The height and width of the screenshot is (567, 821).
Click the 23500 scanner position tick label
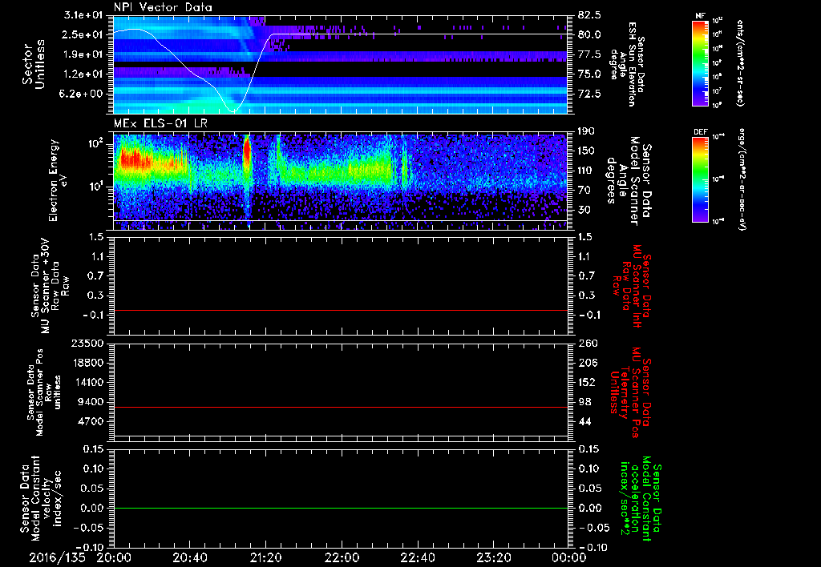(x=88, y=343)
